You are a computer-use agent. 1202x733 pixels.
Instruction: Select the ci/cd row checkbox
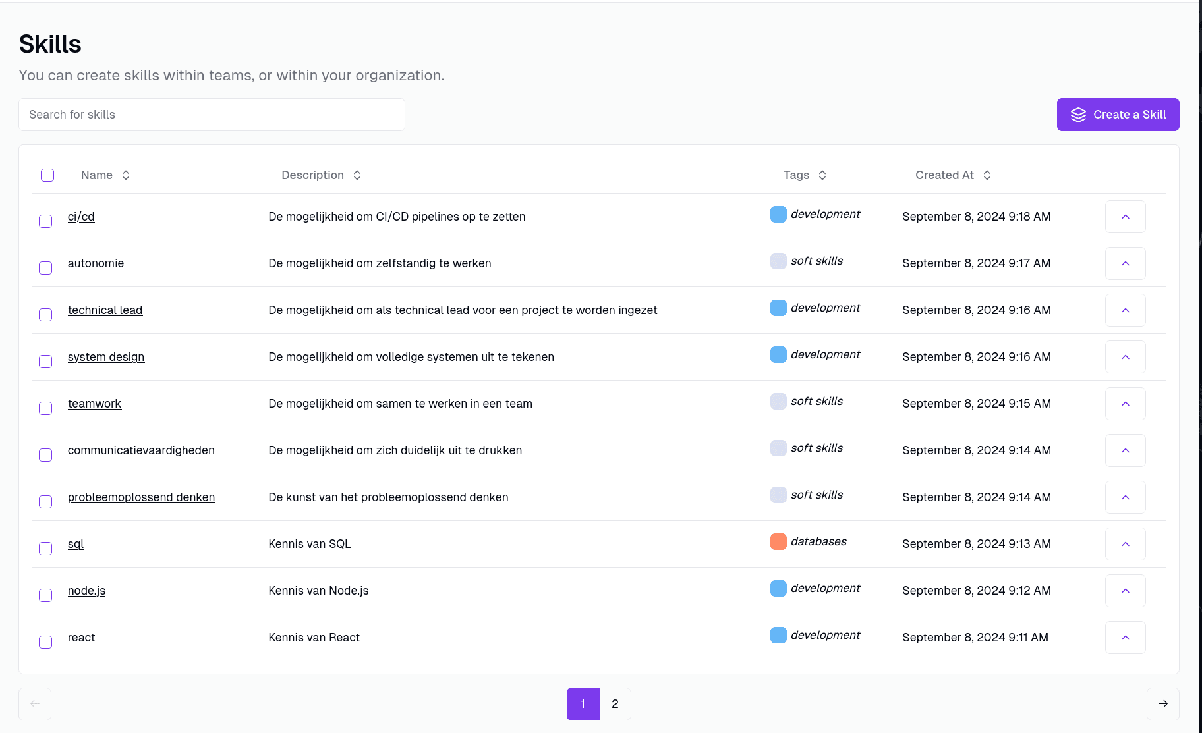[45, 221]
